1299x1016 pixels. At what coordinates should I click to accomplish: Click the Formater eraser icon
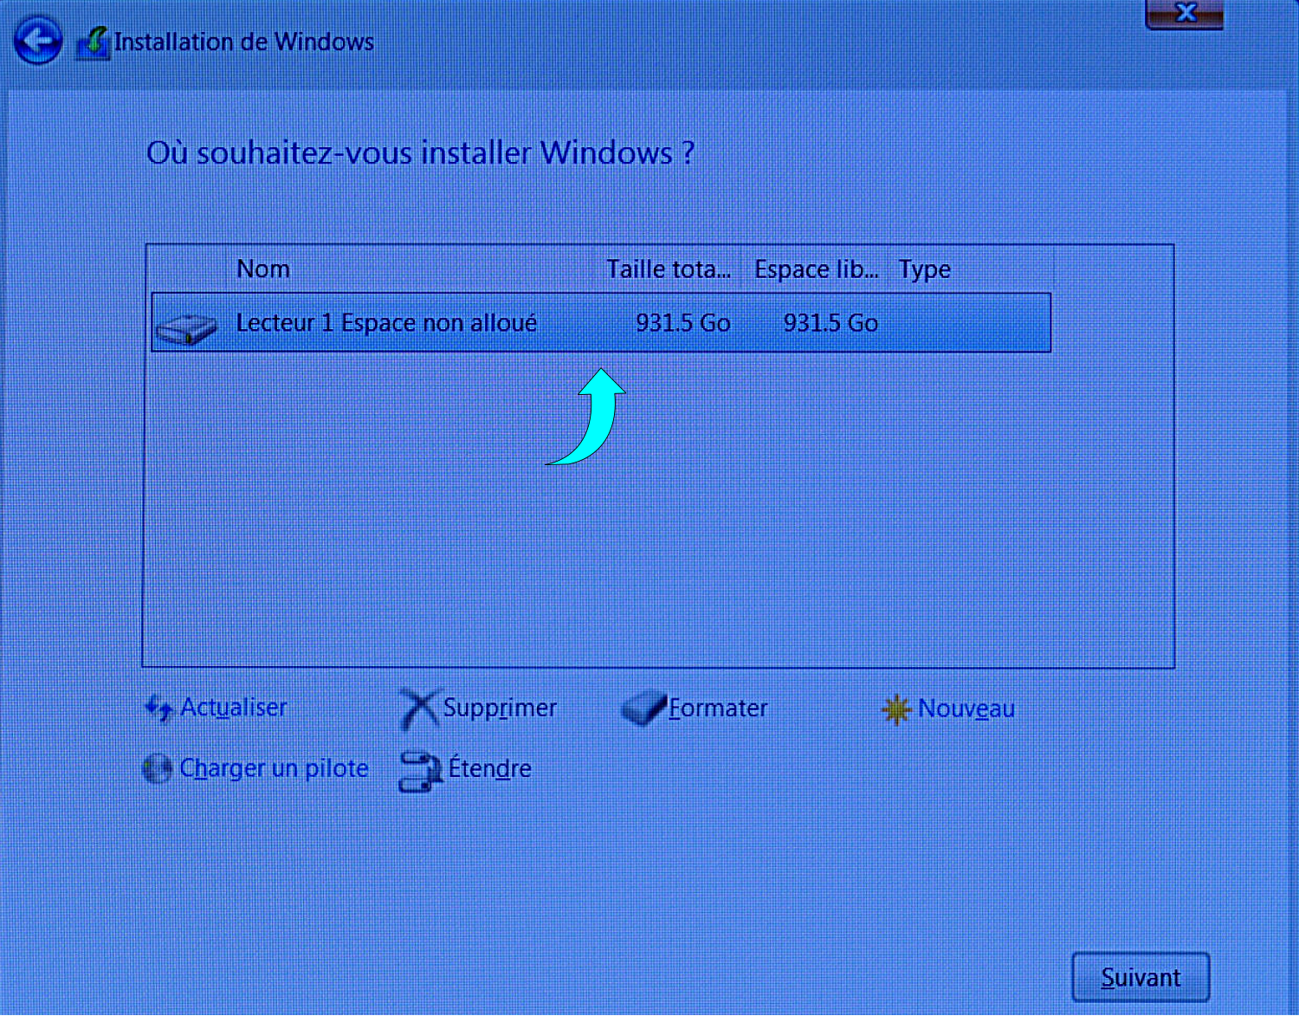pyautogui.click(x=643, y=709)
